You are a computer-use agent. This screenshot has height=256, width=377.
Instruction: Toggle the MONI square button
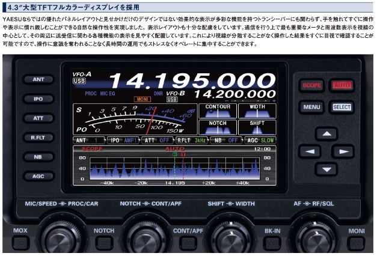click(356, 243)
